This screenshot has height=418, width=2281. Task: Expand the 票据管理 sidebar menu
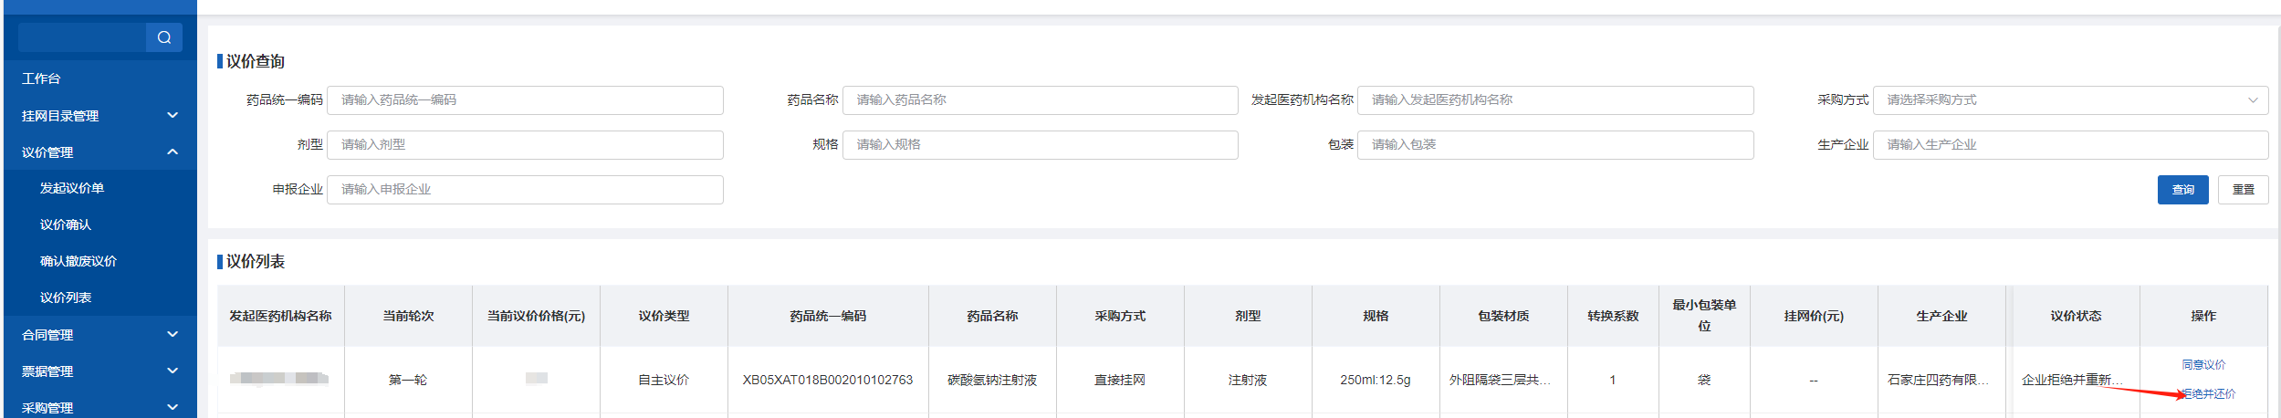173,371
